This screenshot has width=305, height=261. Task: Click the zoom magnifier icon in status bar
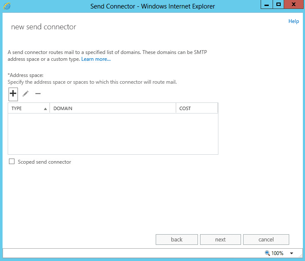(x=267, y=253)
